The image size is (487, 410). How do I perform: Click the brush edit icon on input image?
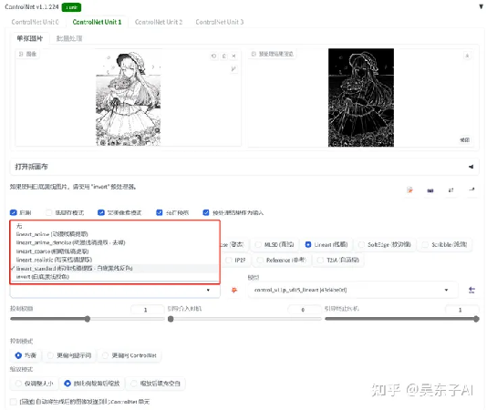(233, 69)
